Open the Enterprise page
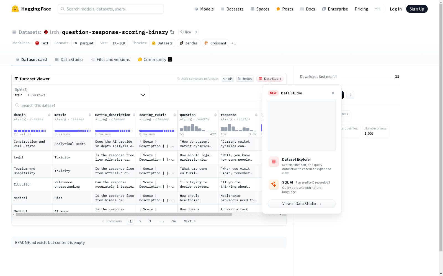The image size is (443, 276). (x=335, y=9)
